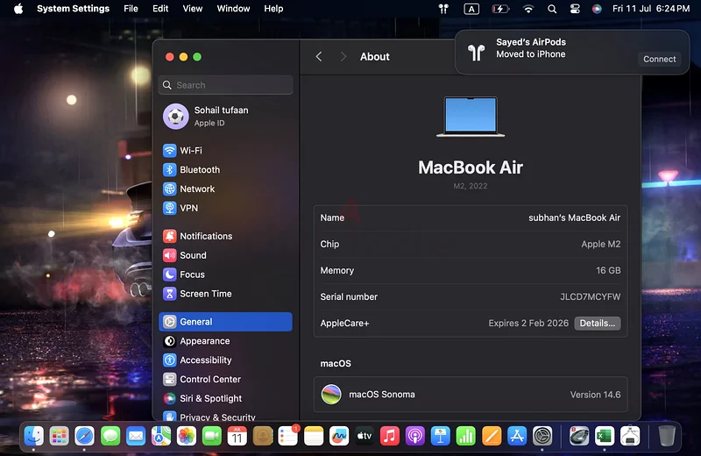Open Bluetooth settings in sidebar

[225, 169]
